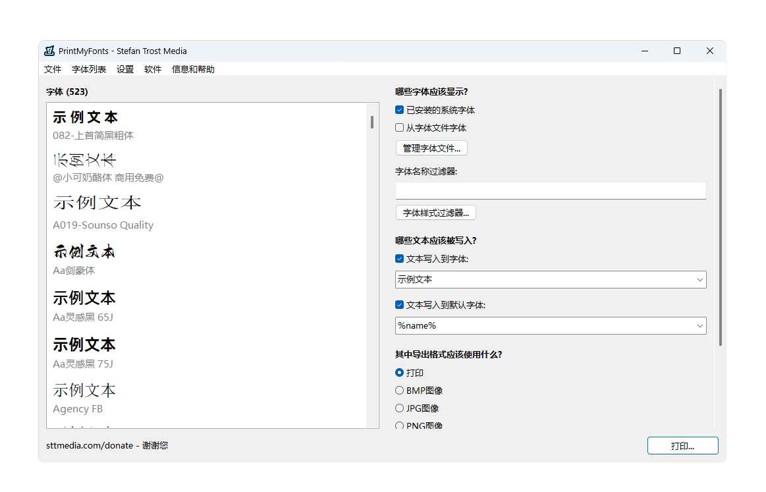Screen dimensions: 766x492
Task: Click the 打印 button at bottom right
Action: [x=682, y=446]
